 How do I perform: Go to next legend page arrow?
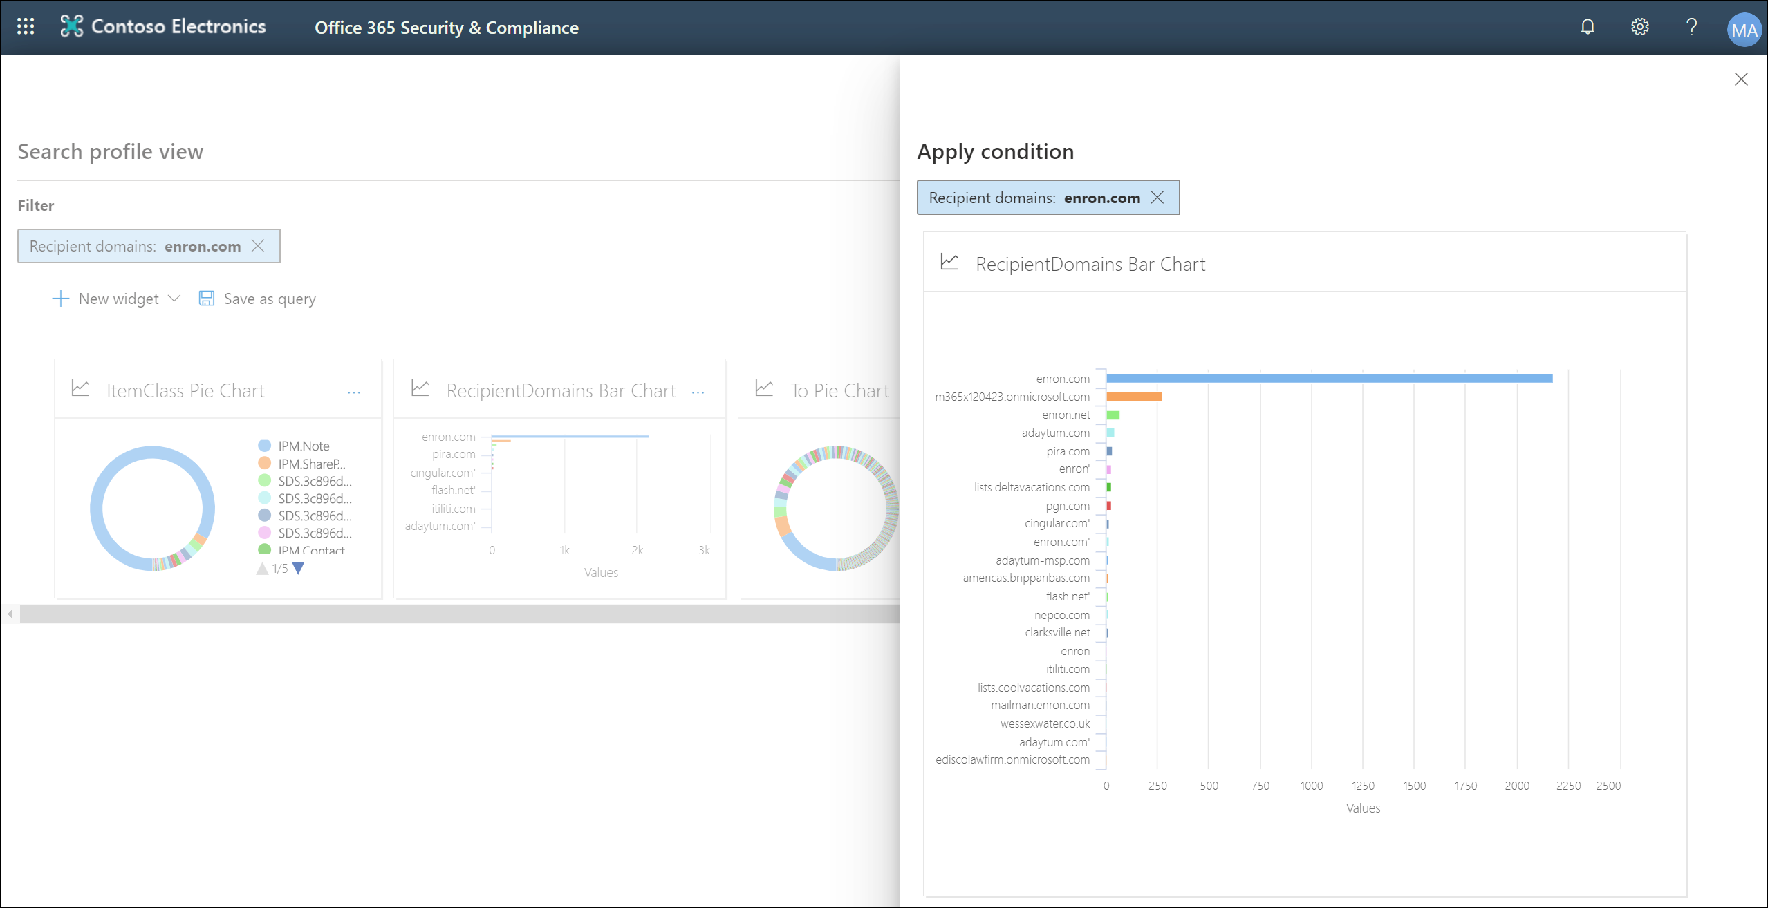coord(298,569)
